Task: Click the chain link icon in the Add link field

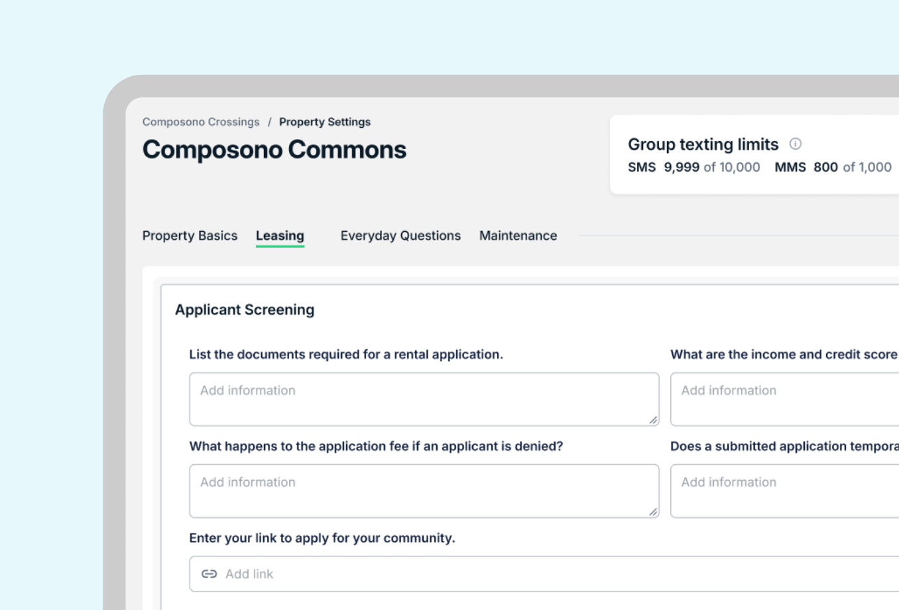Action: pyautogui.click(x=209, y=574)
